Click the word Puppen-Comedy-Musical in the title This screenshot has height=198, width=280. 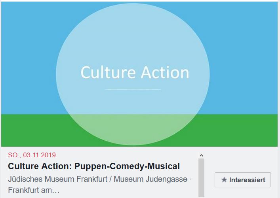point(128,166)
